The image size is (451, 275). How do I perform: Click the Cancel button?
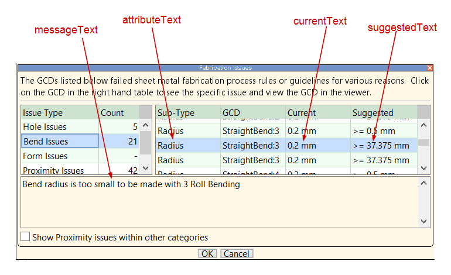tap(237, 253)
